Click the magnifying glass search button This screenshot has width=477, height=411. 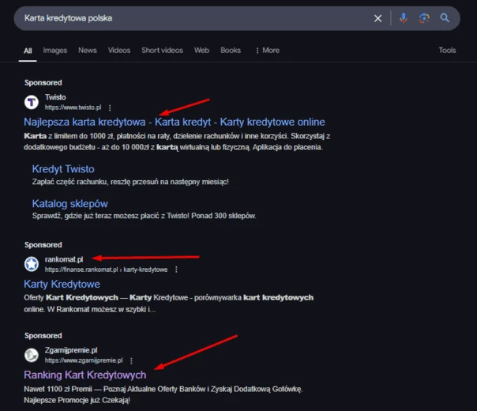coord(445,18)
